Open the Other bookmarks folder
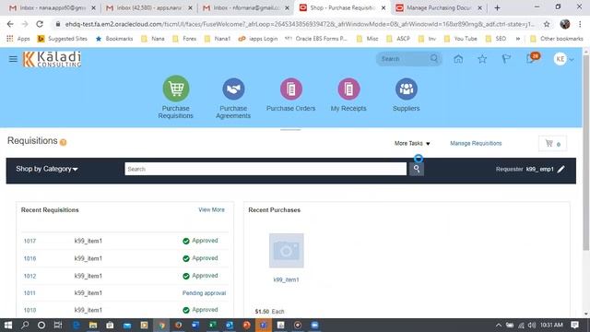 coord(557,39)
